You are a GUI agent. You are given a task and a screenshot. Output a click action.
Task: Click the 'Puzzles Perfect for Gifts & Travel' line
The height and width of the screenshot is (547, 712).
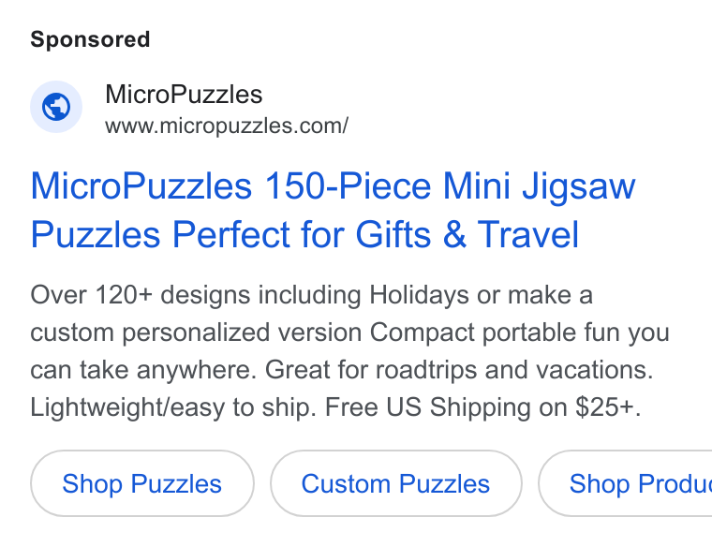coord(304,234)
